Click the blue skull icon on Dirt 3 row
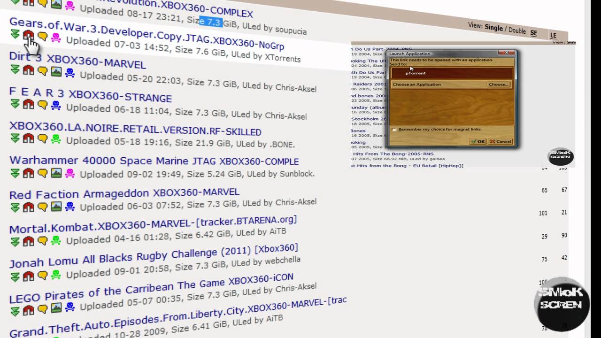 tap(70, 73)
